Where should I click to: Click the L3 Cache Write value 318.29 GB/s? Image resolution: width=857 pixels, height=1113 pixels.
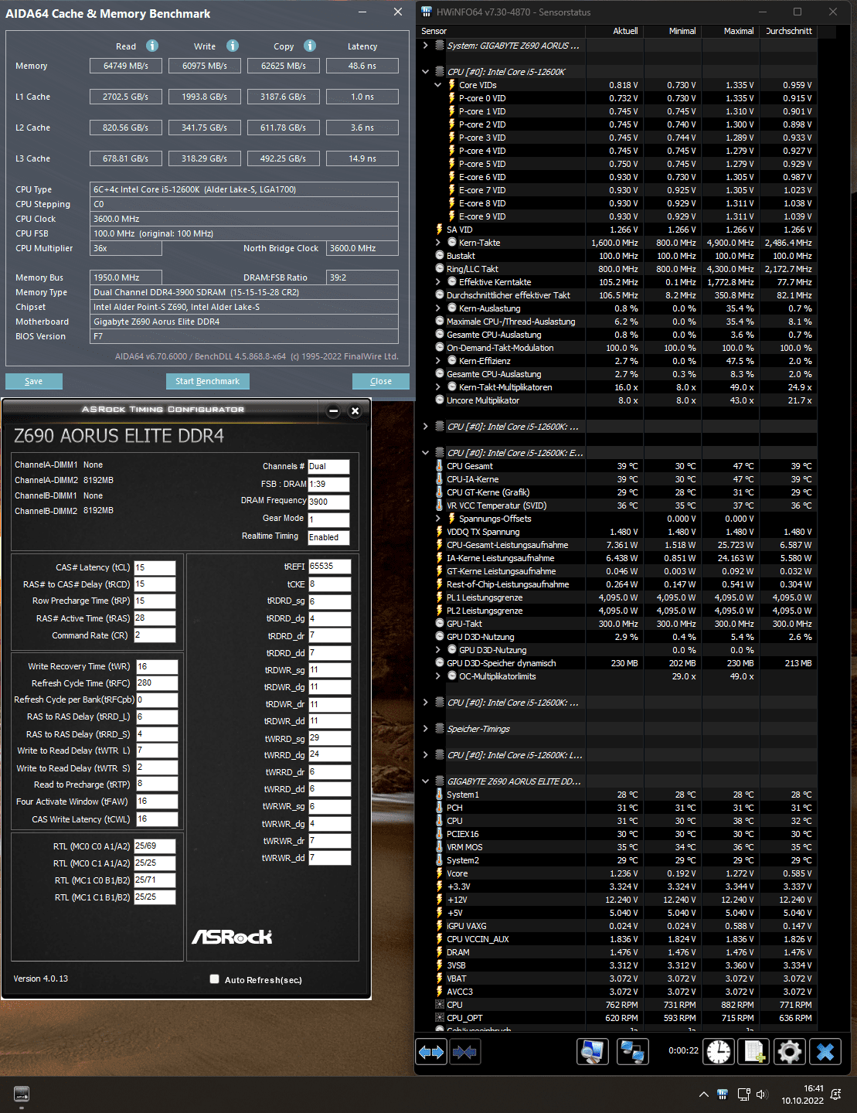(205, 158)
